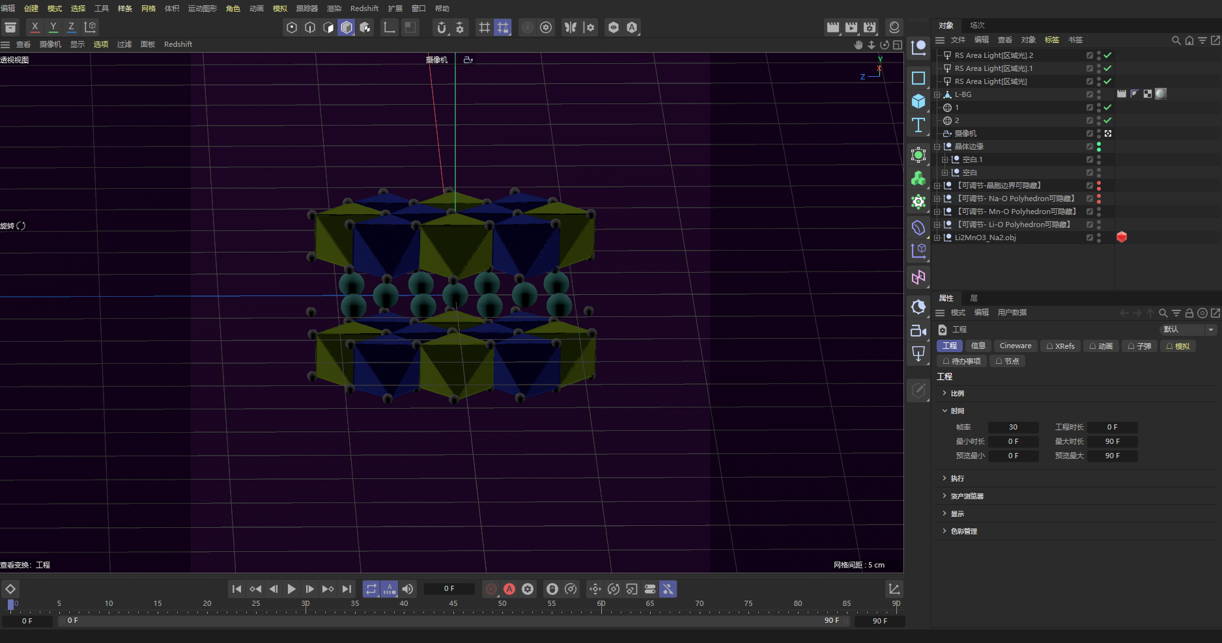Expand the L-BG object tree
The width and height of the screenshot is (1222, 643).
coord(937,94)
